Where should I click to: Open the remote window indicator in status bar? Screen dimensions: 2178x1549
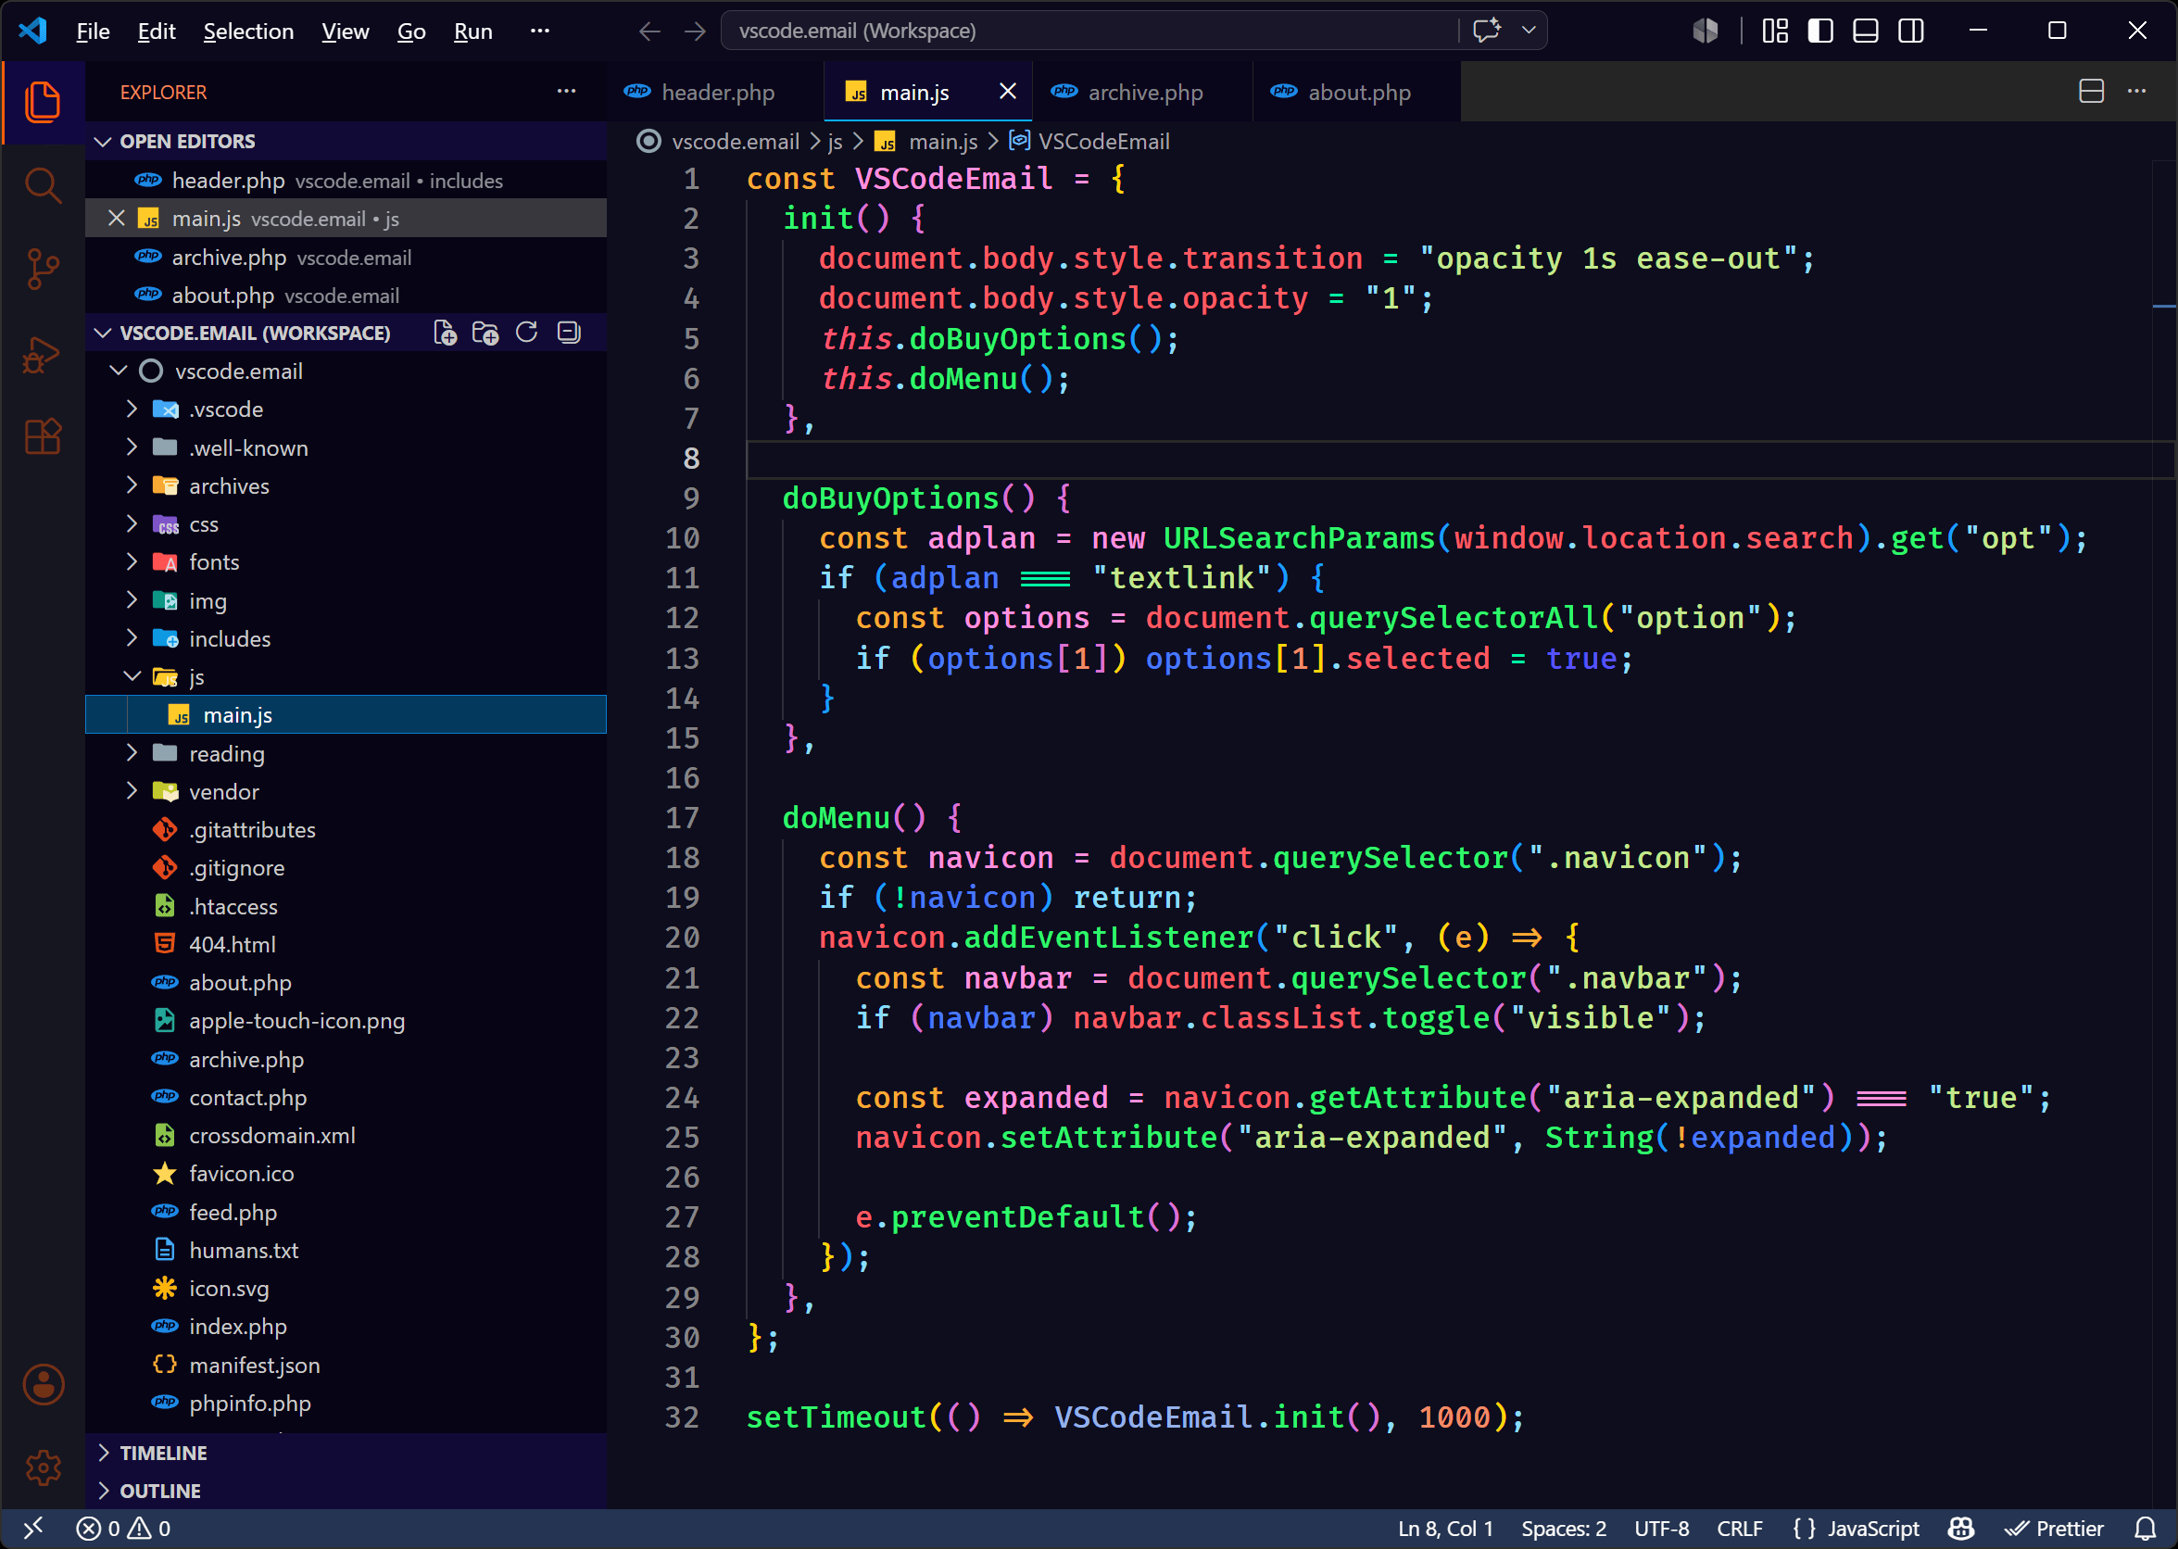32,1528
